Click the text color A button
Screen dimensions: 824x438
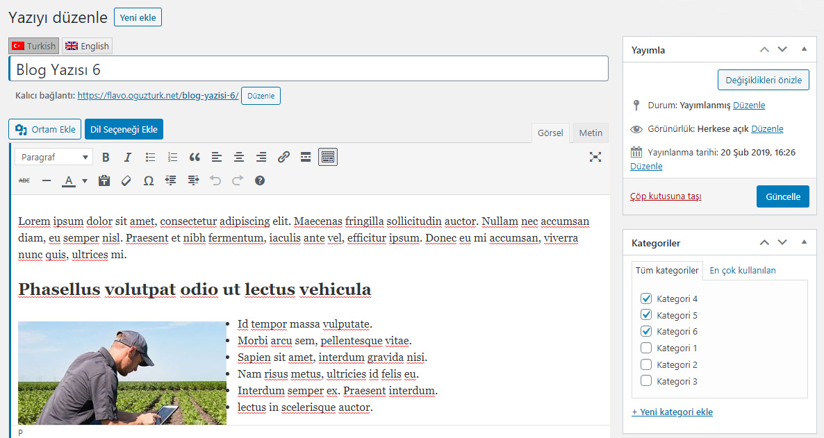click(68, 181)
